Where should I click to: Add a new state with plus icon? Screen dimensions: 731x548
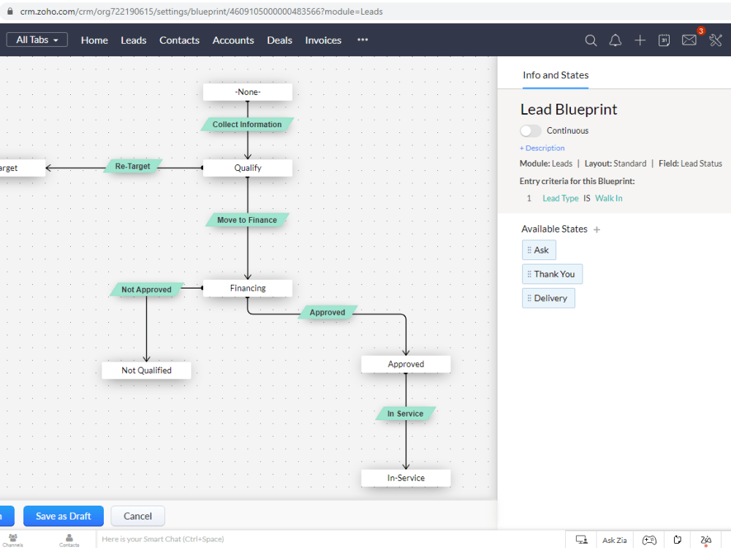click(x=596, y=229)
